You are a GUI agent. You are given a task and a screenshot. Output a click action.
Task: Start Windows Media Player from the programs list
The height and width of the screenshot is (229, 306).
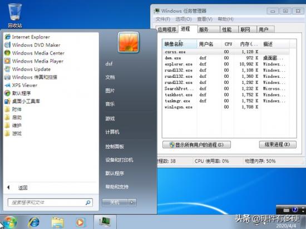coord(34,61)
